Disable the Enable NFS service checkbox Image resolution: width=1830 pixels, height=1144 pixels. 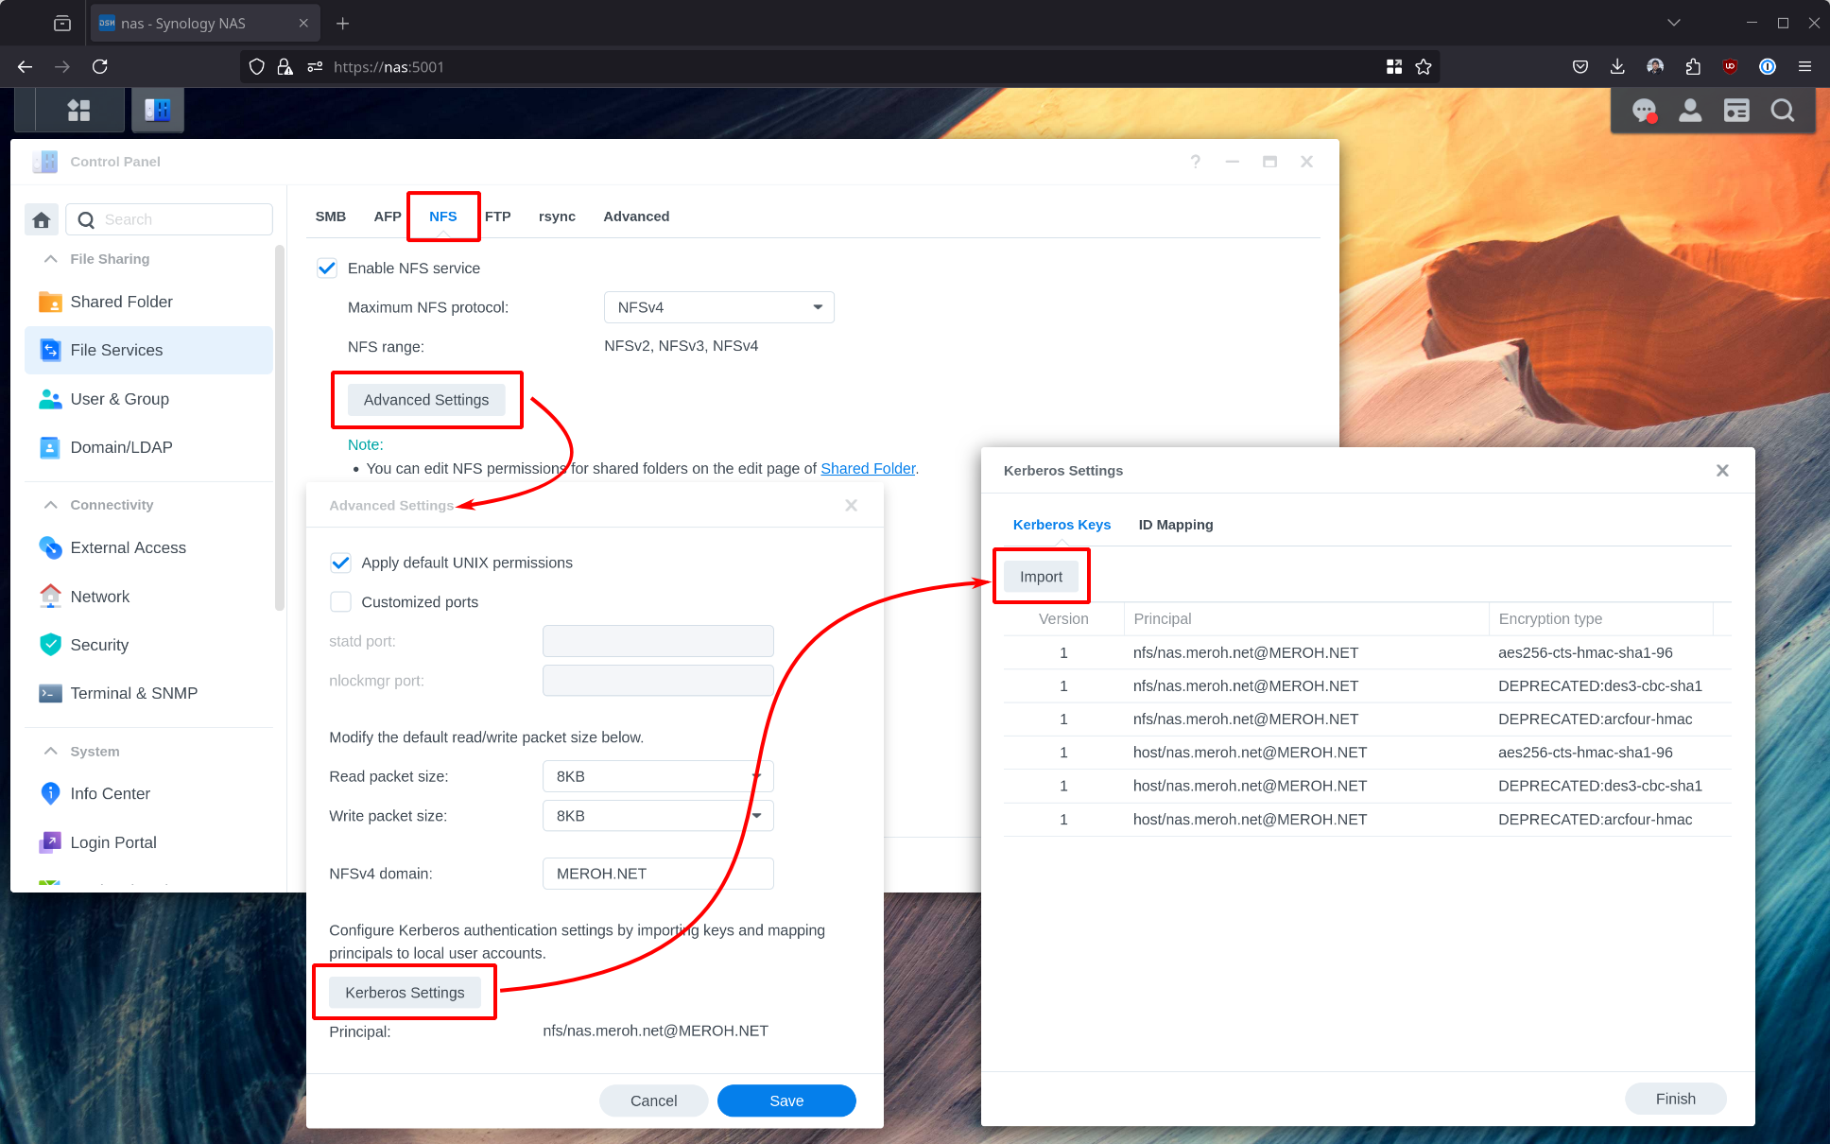point(326,268)
